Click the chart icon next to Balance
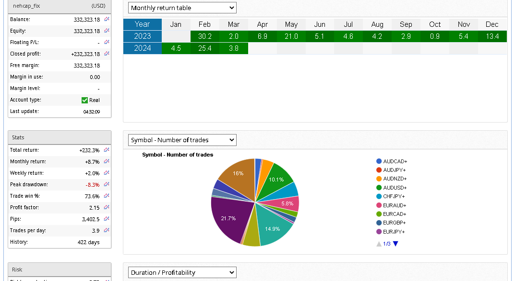The height and width of the screenshot is (281, 515). coord(107,19)
